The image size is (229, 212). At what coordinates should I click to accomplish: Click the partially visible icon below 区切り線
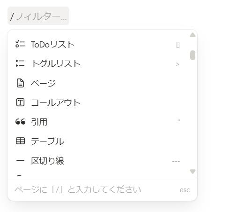(20, 176)
